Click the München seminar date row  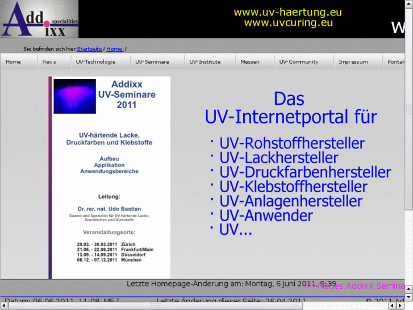[109, 260]
